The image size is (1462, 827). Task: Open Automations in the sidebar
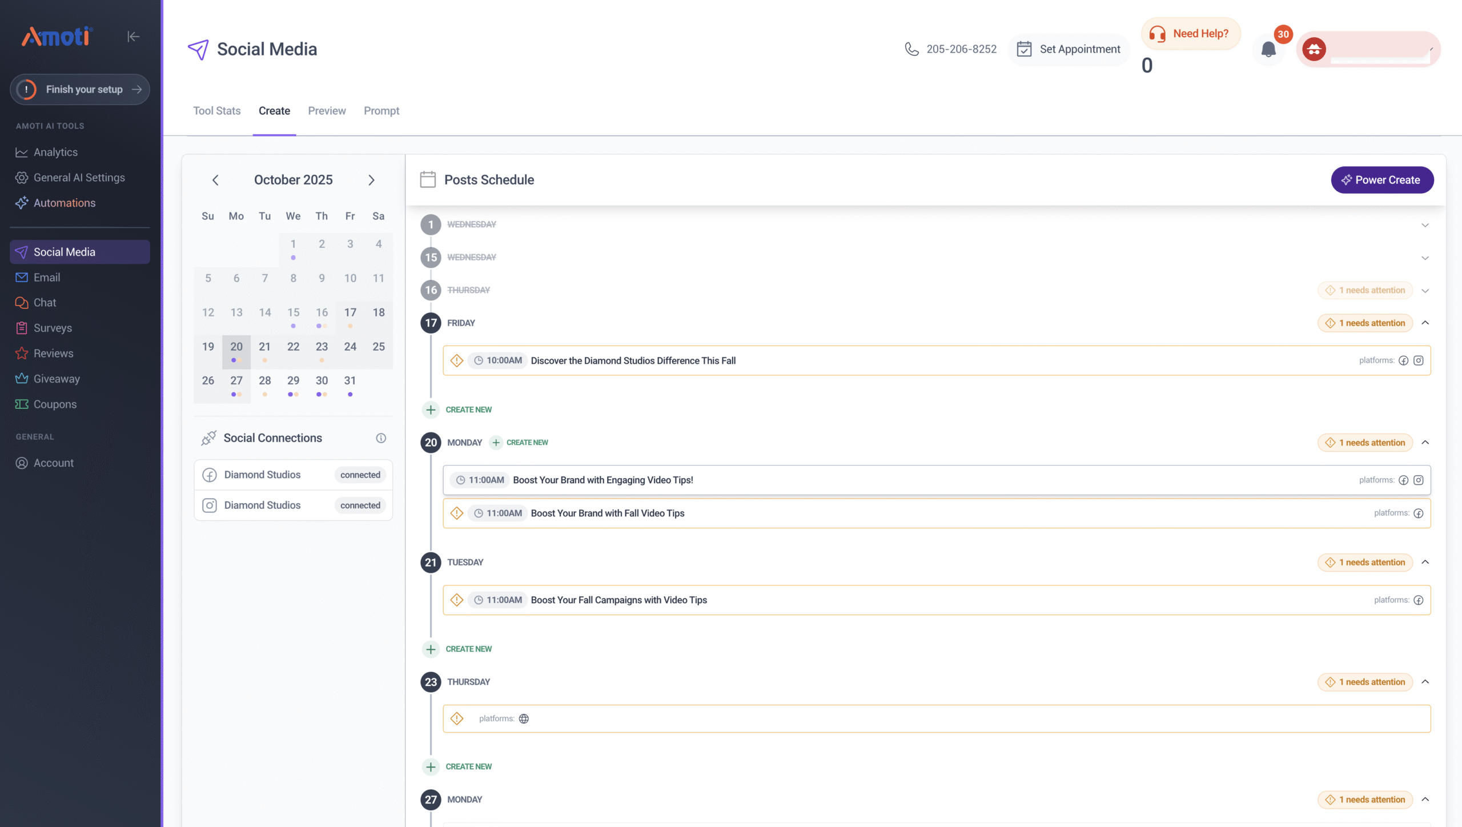point(64,203)
